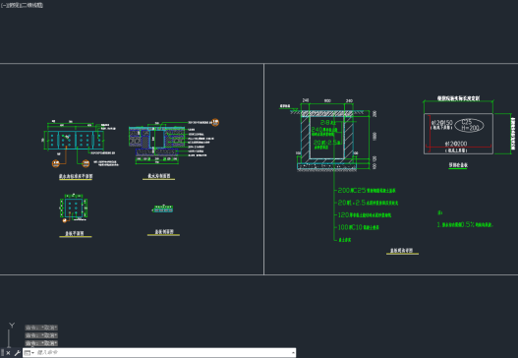Close the command line window
Viewport: 518px width, 358px height.
pos(8,353)
